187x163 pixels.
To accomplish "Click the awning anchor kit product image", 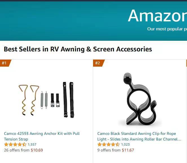I will [x=47, y=99].
